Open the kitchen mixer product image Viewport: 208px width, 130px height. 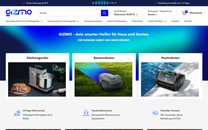point(37,79)
